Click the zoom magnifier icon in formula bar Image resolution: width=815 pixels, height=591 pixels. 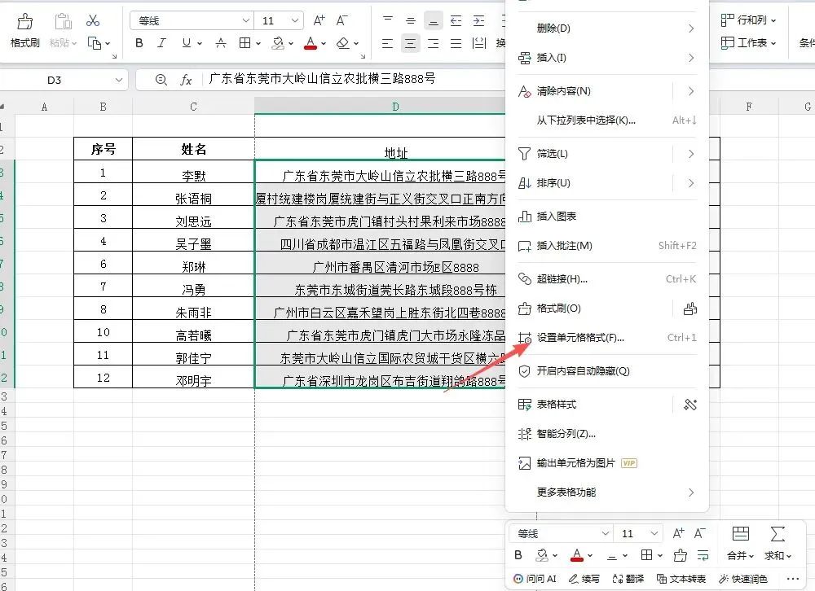click(x=161, y=80)
